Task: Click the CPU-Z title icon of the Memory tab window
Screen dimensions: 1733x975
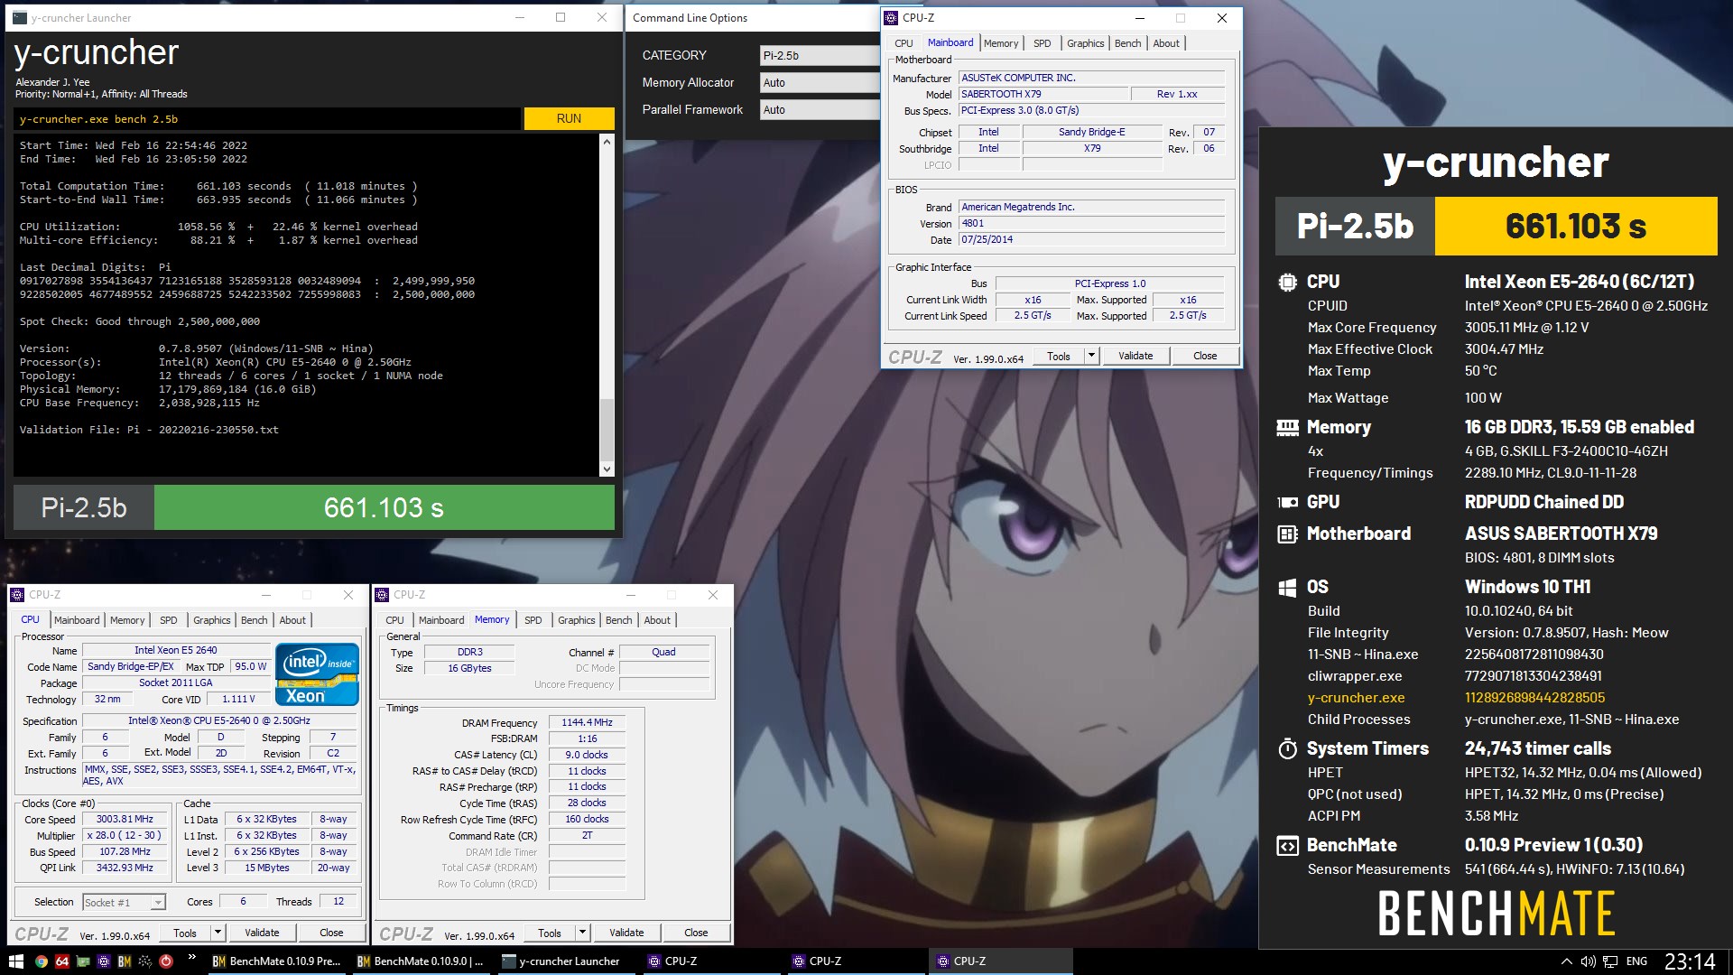Action: [x=383, y=594]
